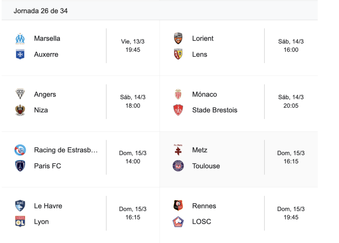
Task: Click the Jornada 26 de 34 header
Action: 41,11
